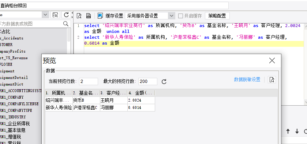The width and height of the screenshot is (307, 144).
Task: Click the cell 绍兴瑞丰... in first row
Action: (x=59, y=101)
